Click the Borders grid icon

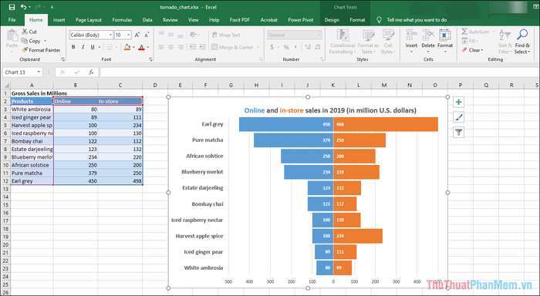110,47
